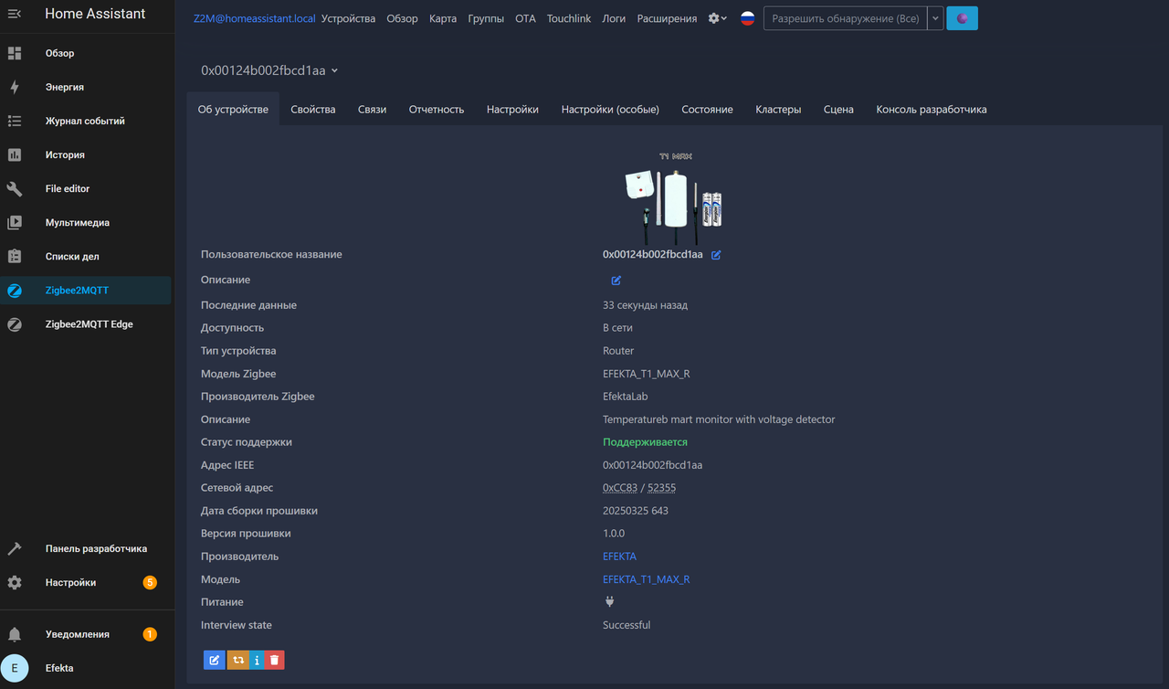Open the Обзор dashboard icon in sidebar
Screen dimensions: 1169x689
click(x=15, y=53)
